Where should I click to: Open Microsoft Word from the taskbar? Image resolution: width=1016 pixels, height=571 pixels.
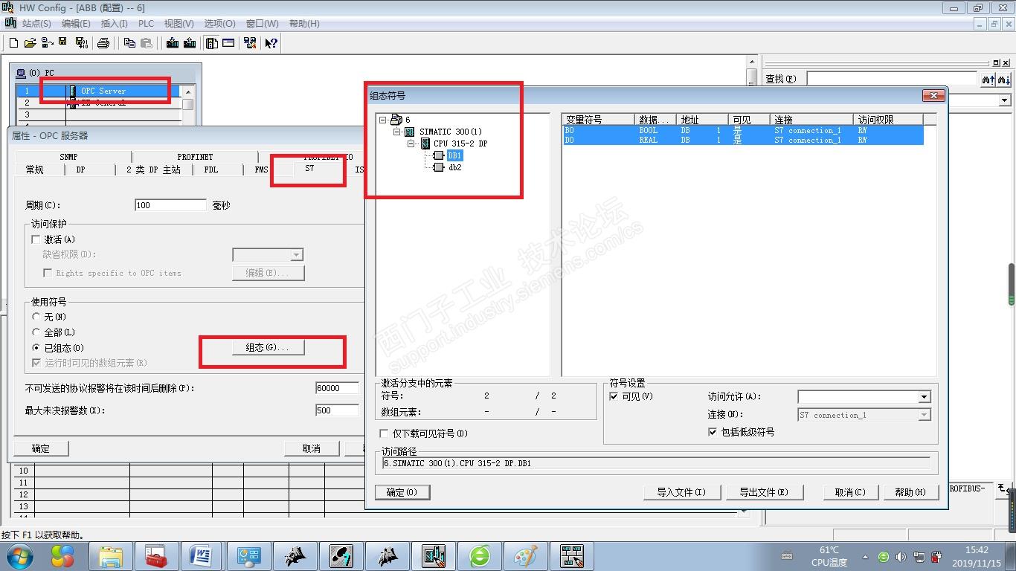202,556
